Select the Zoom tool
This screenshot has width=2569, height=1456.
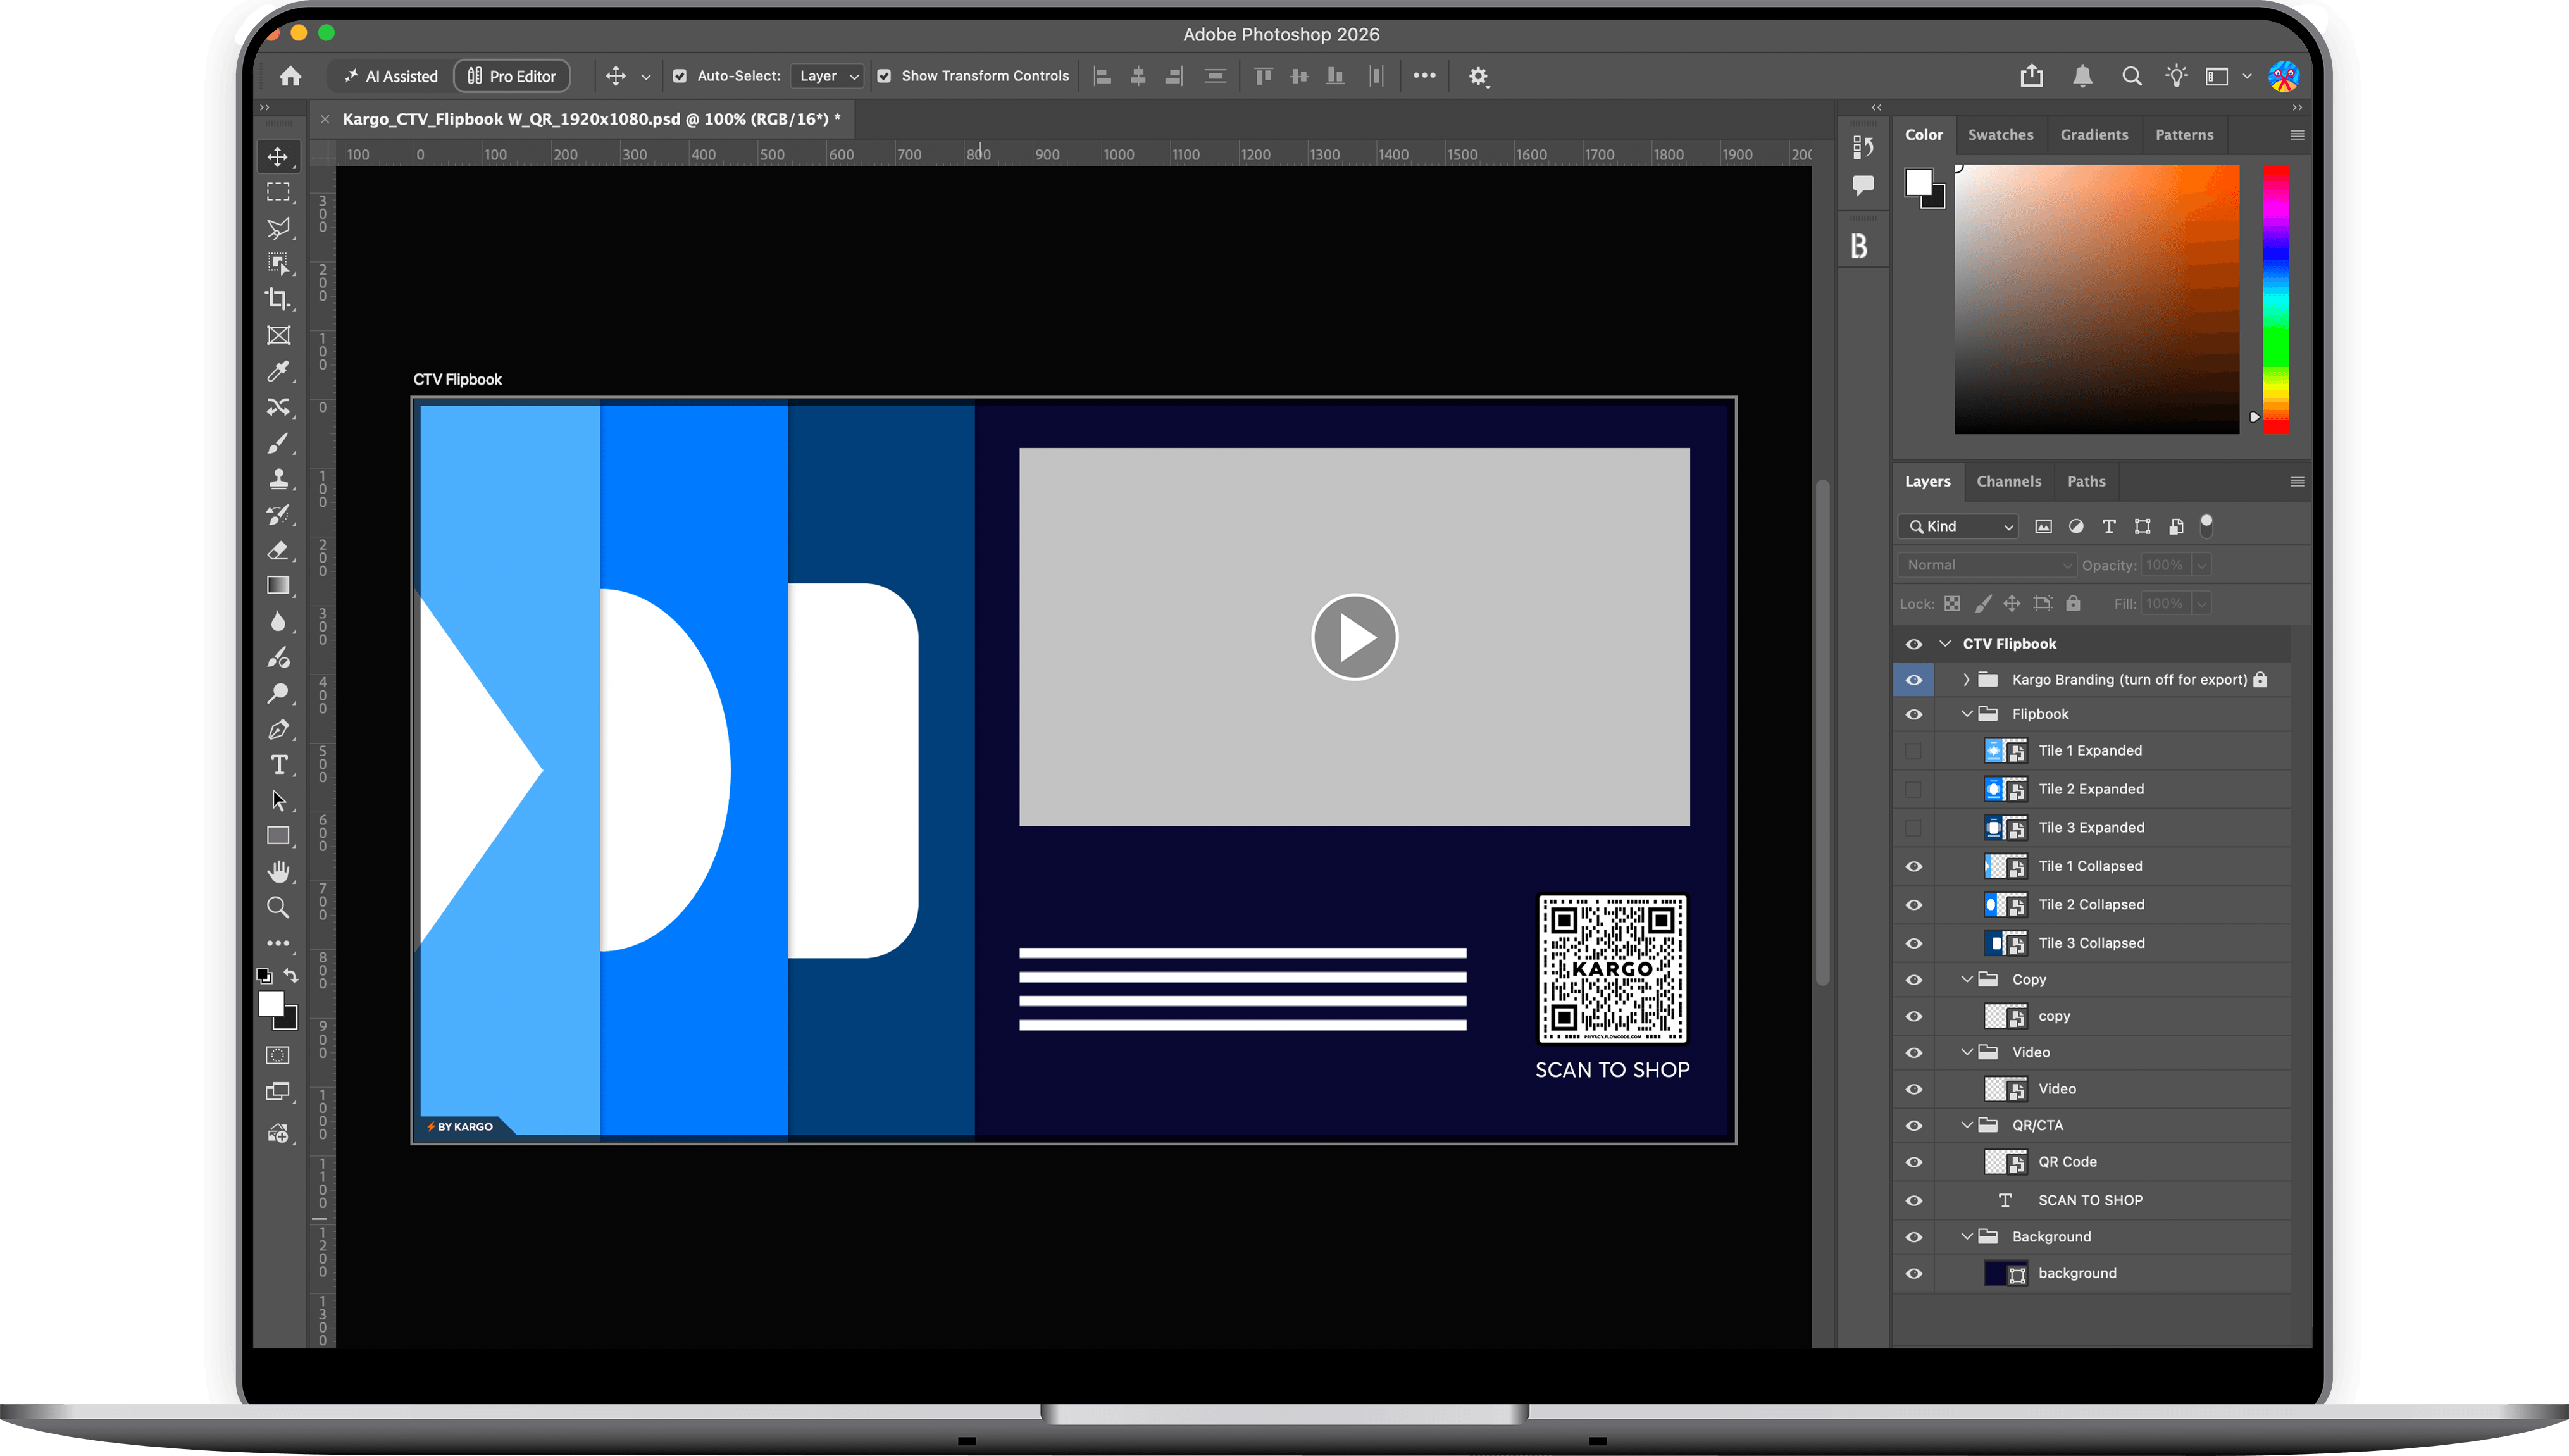(278, 908)
